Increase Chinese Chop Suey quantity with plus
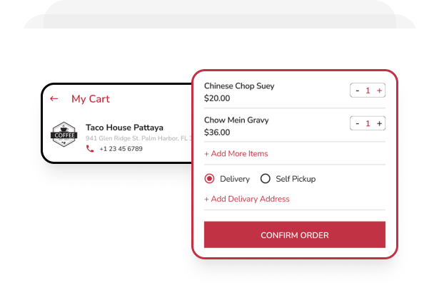The width and height of the screenshot is (439, 300). point(379,90)
